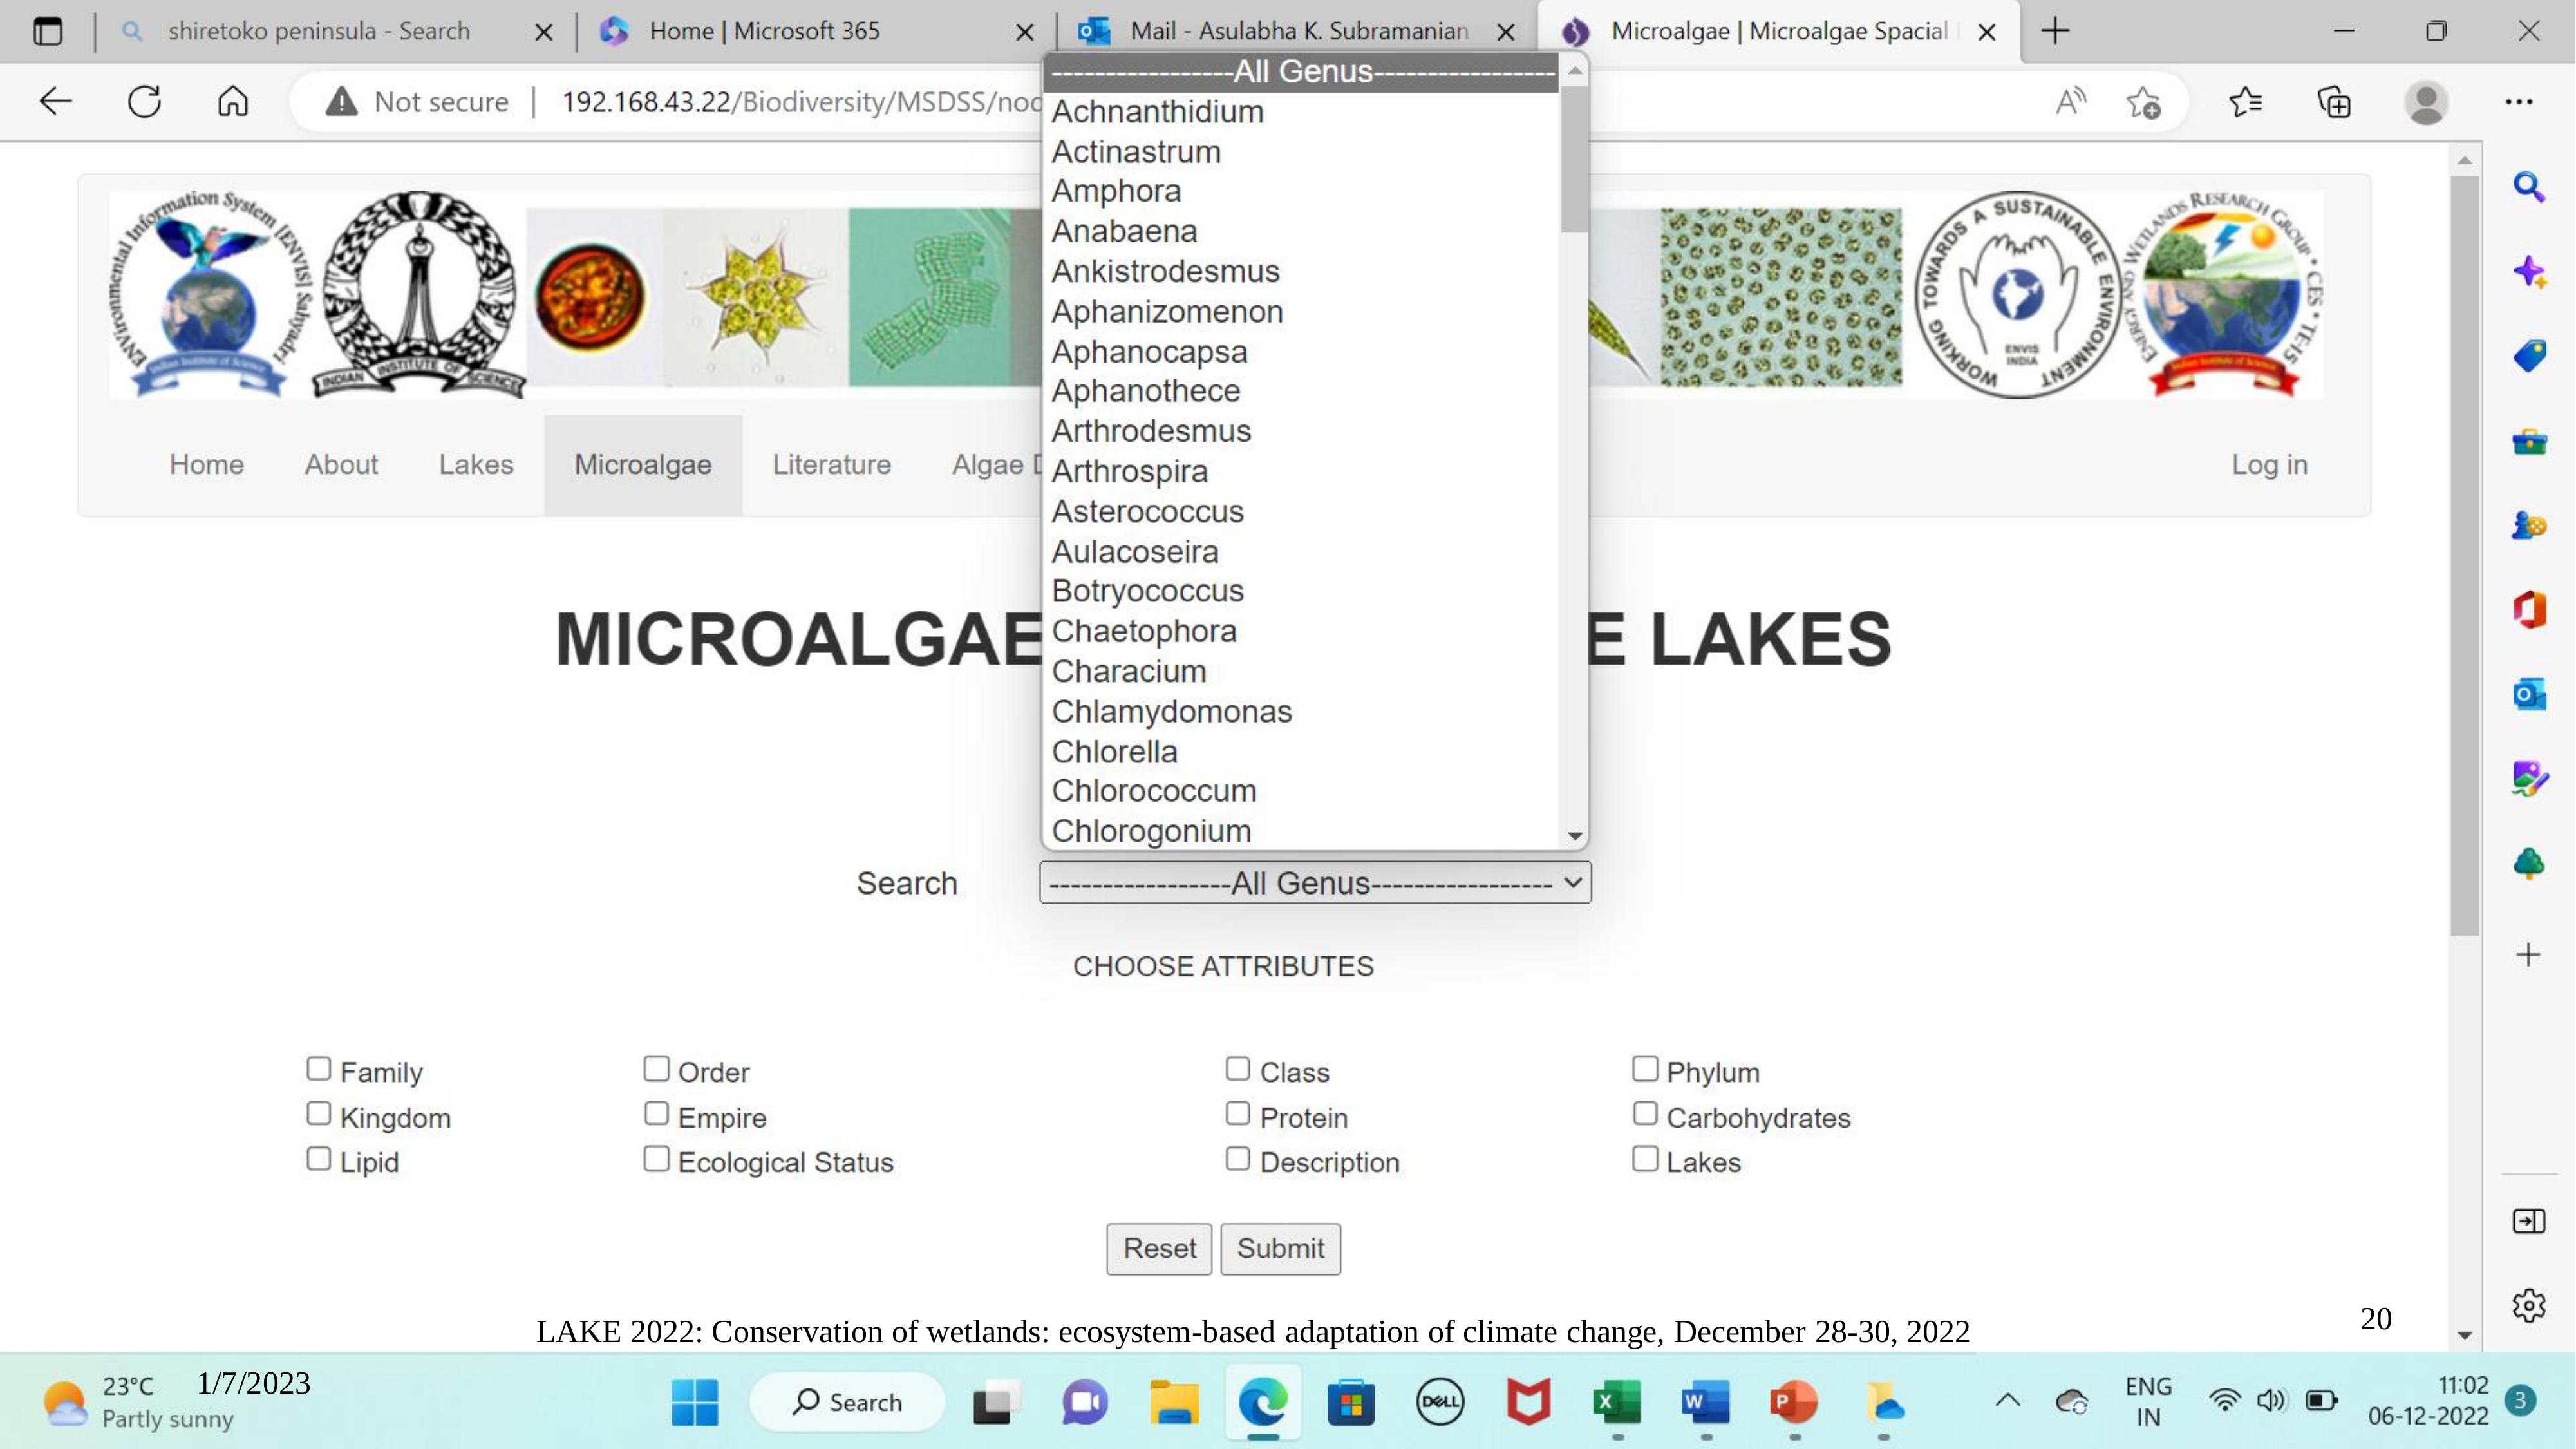Click the Log in link
Image resolution: width=2576 pixels, height=1449 pixels.
point(2269,465)
